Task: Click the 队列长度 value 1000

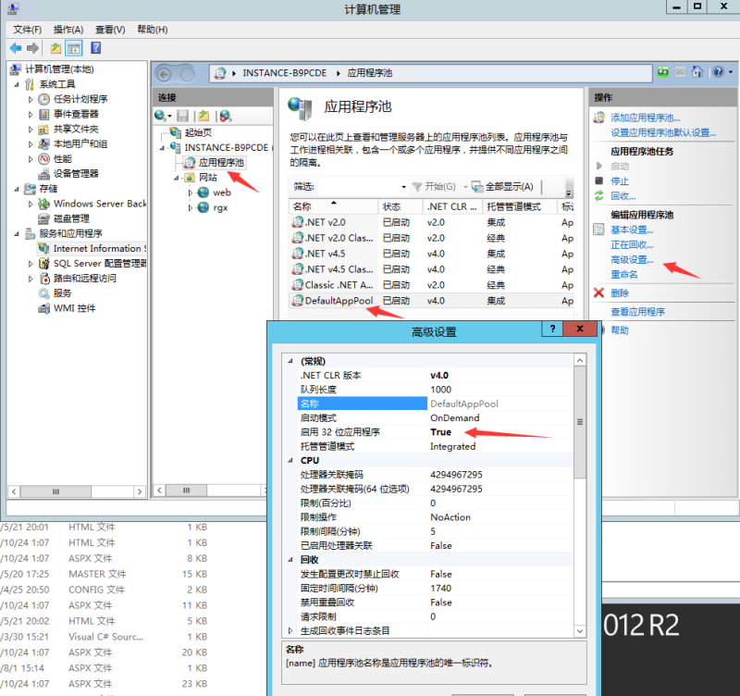Action: (x=441, y=390)
